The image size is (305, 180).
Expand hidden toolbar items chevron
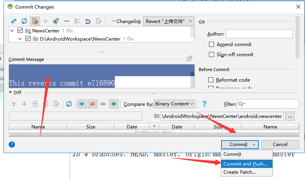tap(114, 21)
